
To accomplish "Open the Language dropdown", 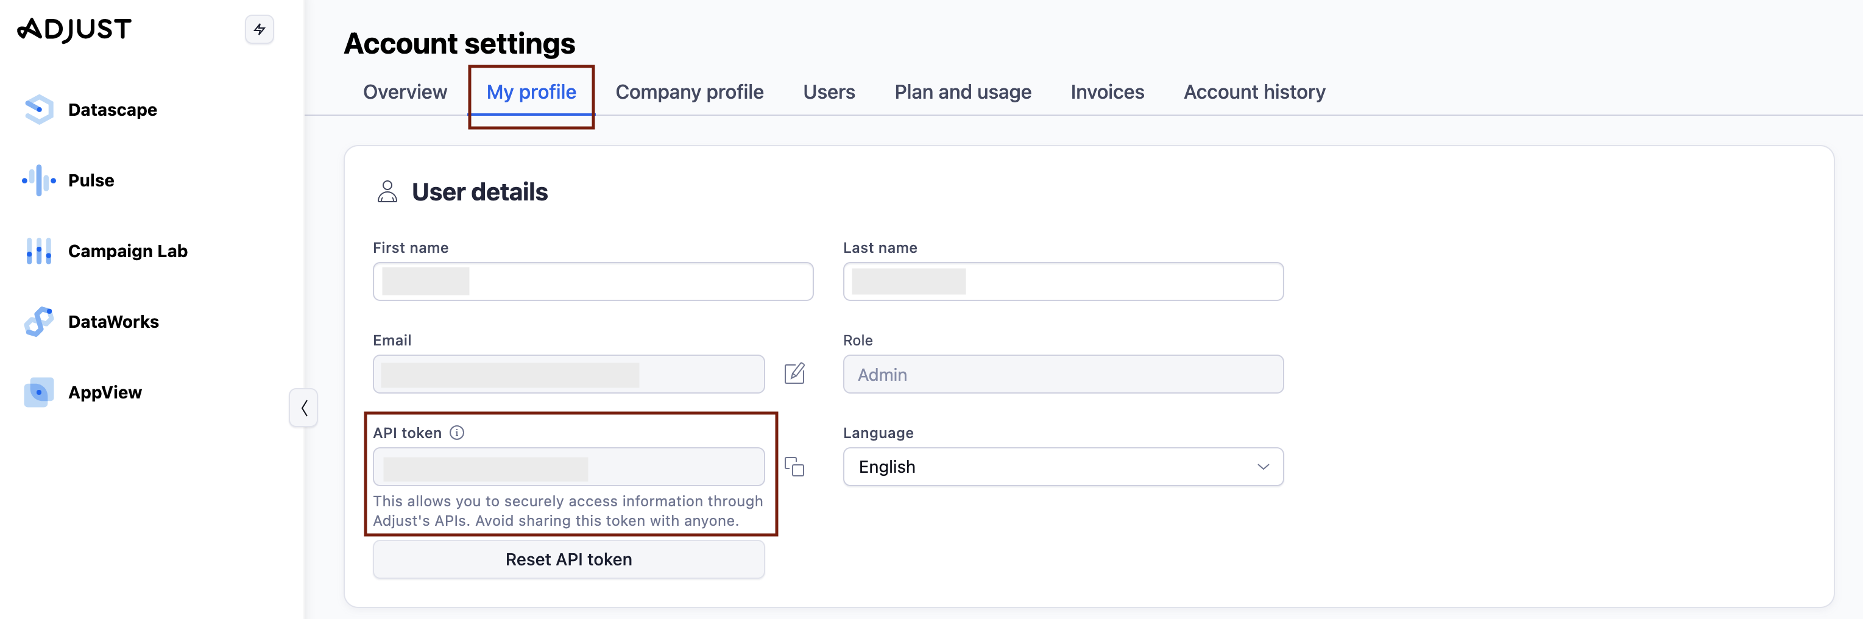I will (x=1062, y=467).
